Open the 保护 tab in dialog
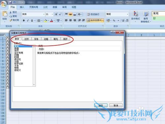Viewport: 165px width, 124px height. (65, 39)
